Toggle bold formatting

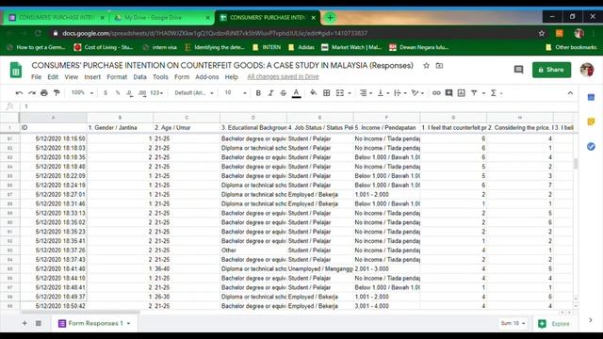[x=258, y=93]
